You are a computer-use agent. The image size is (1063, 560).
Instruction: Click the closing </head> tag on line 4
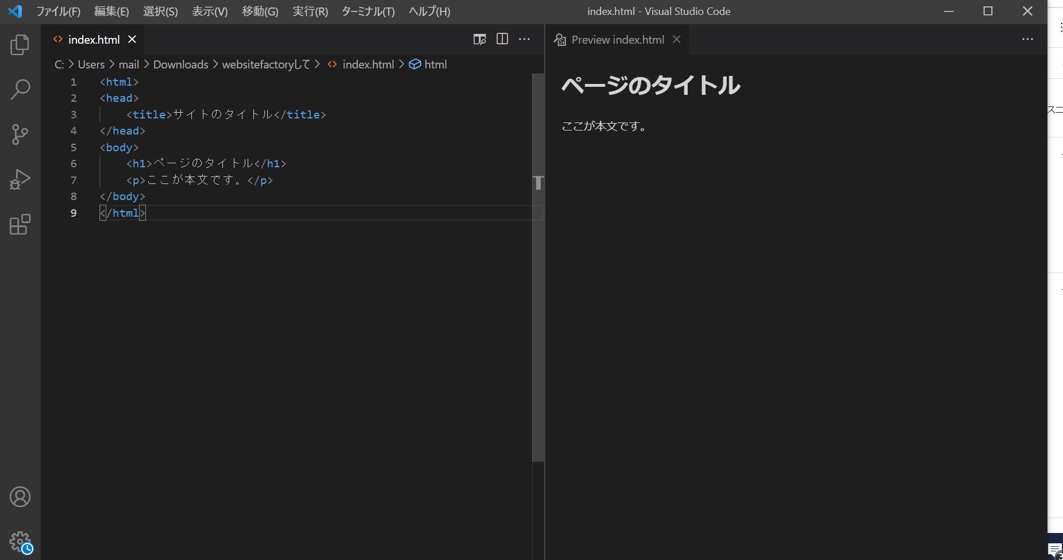122,131
